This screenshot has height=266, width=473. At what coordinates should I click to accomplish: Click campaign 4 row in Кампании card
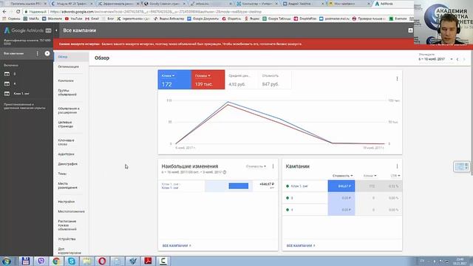tap(342, 210)
